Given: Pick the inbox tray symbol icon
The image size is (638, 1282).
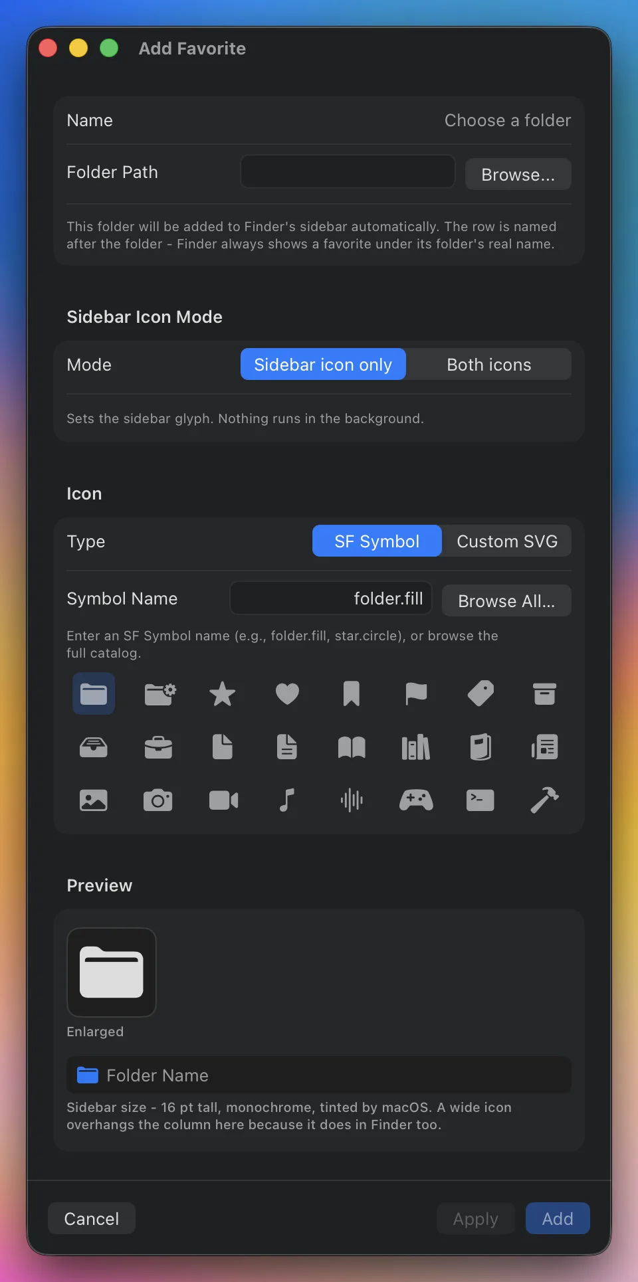Looking at the screenshot, I should point(94,747).
